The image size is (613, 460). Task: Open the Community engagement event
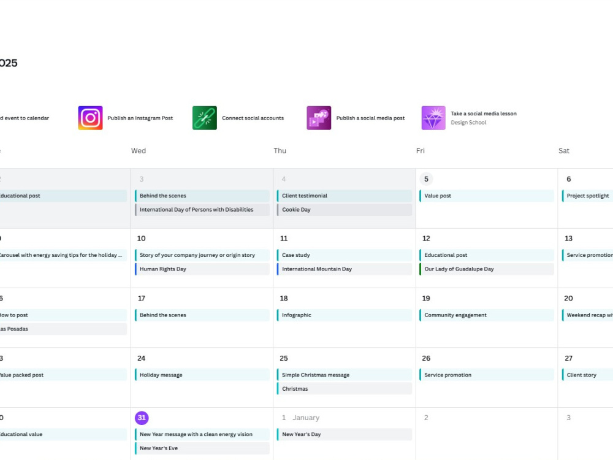pos(487,315)
